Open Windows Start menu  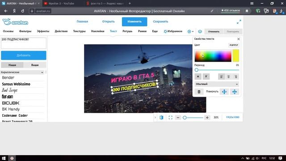[4, 158]
